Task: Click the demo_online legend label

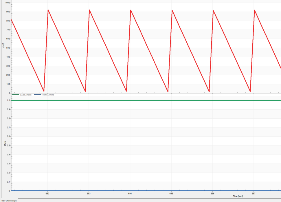Action: 48,95
